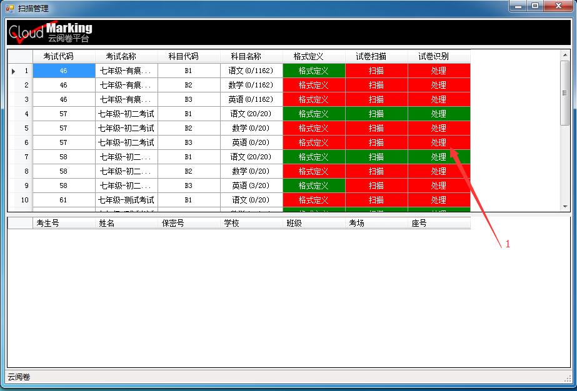Click B3 subject code in row 3

(x=189, y=99)
